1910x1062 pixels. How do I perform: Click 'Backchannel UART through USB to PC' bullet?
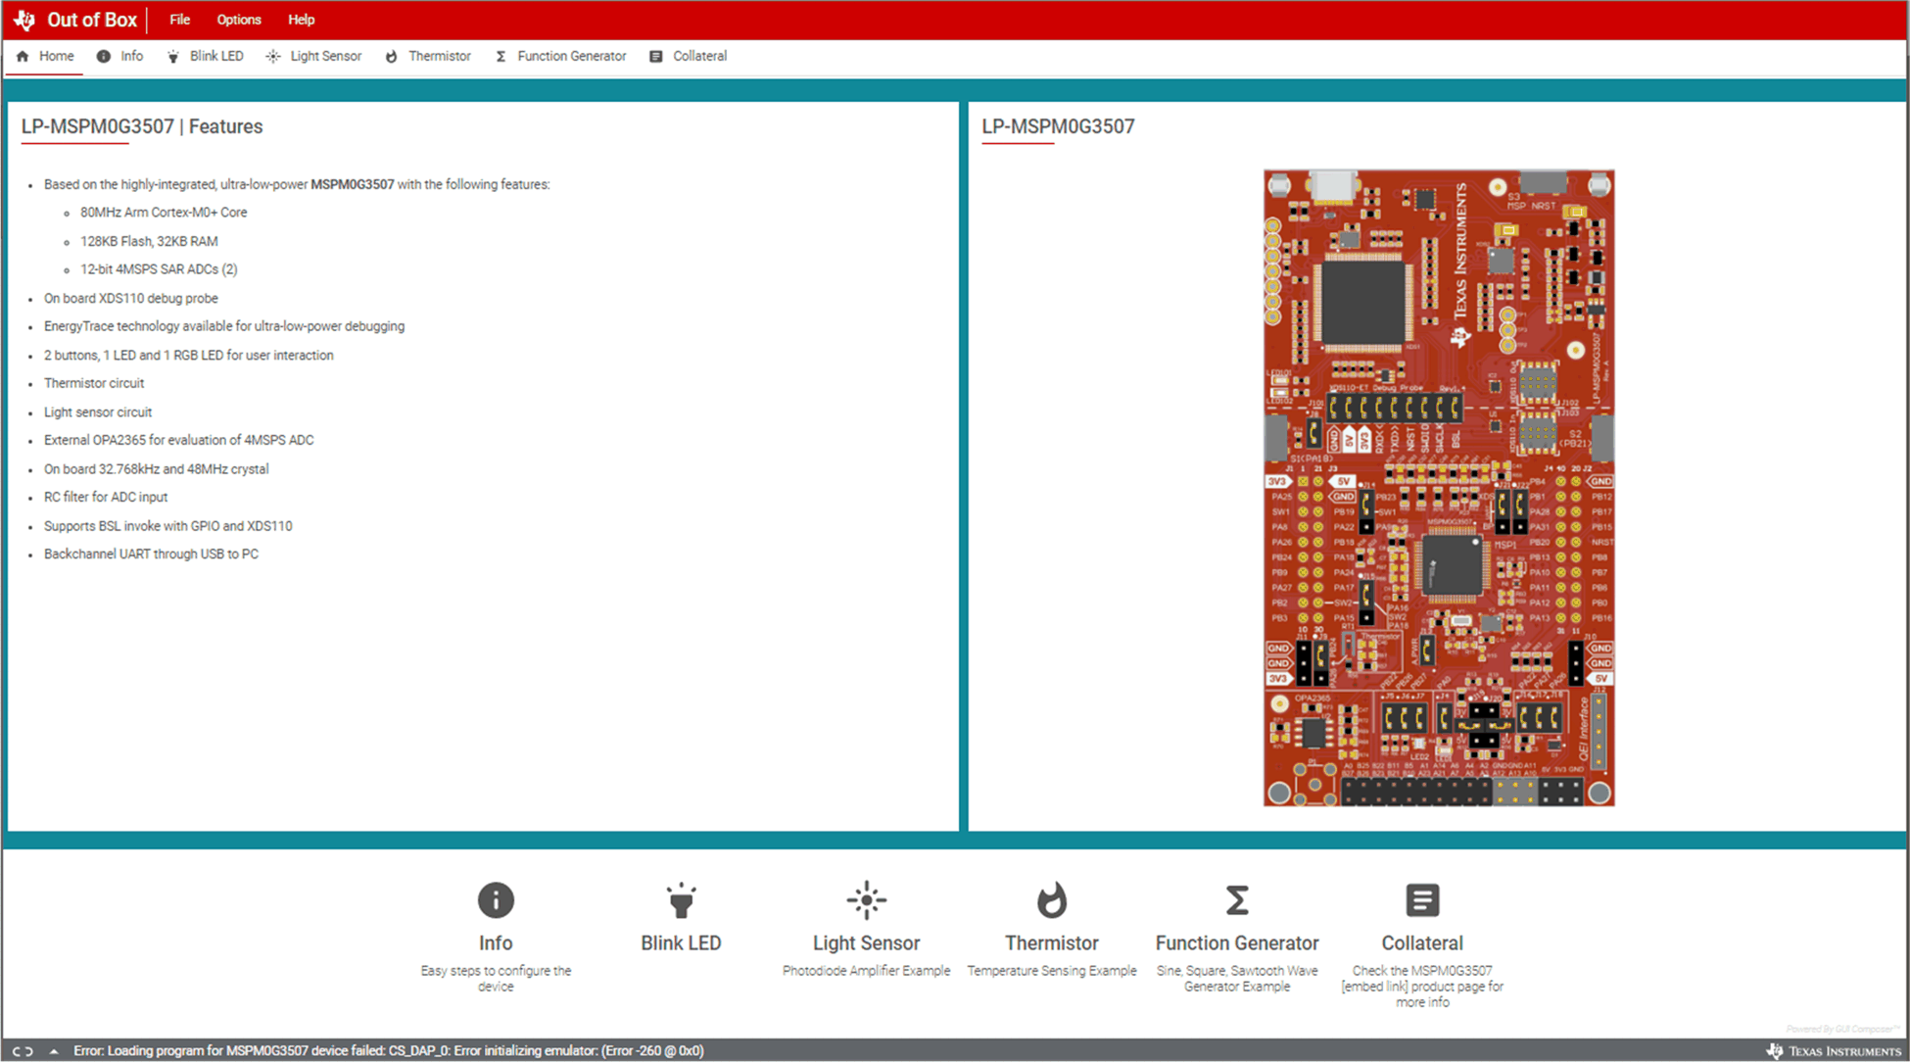click(x=152, y=554)
